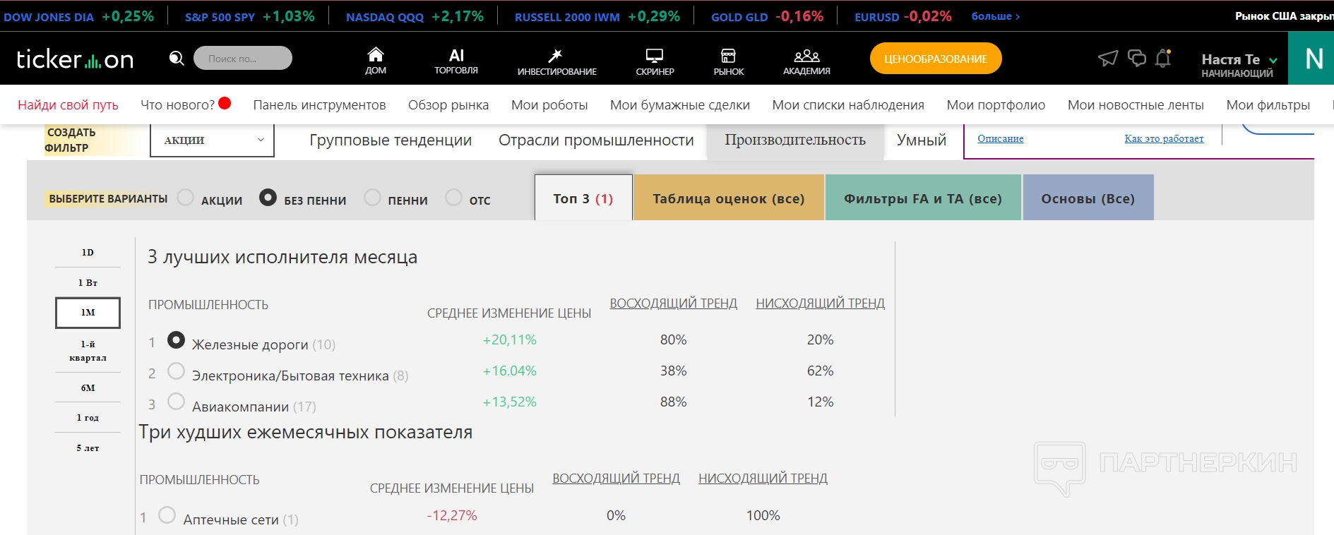Open the Скринер monitor icon

[655, 56]
